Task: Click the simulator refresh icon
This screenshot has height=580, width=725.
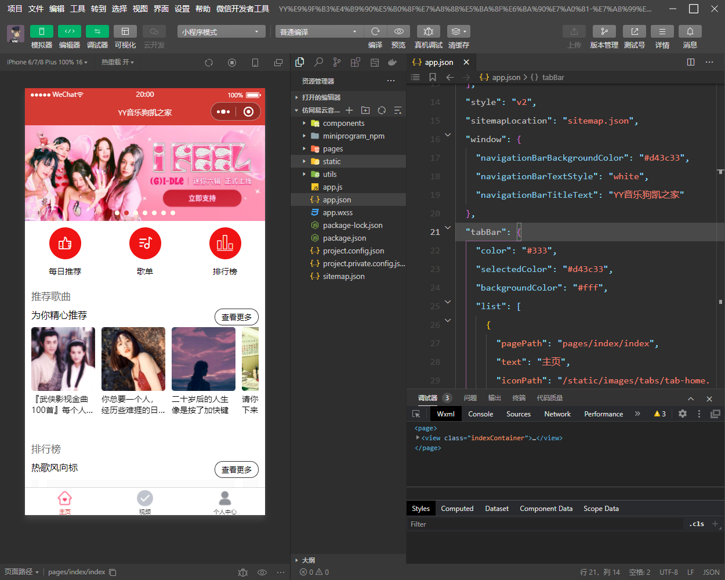Action: point(209,63)
